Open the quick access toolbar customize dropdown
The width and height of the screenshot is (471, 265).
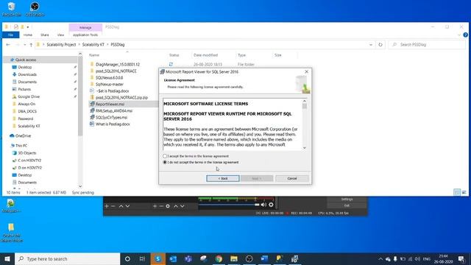(x=28, y=27)
